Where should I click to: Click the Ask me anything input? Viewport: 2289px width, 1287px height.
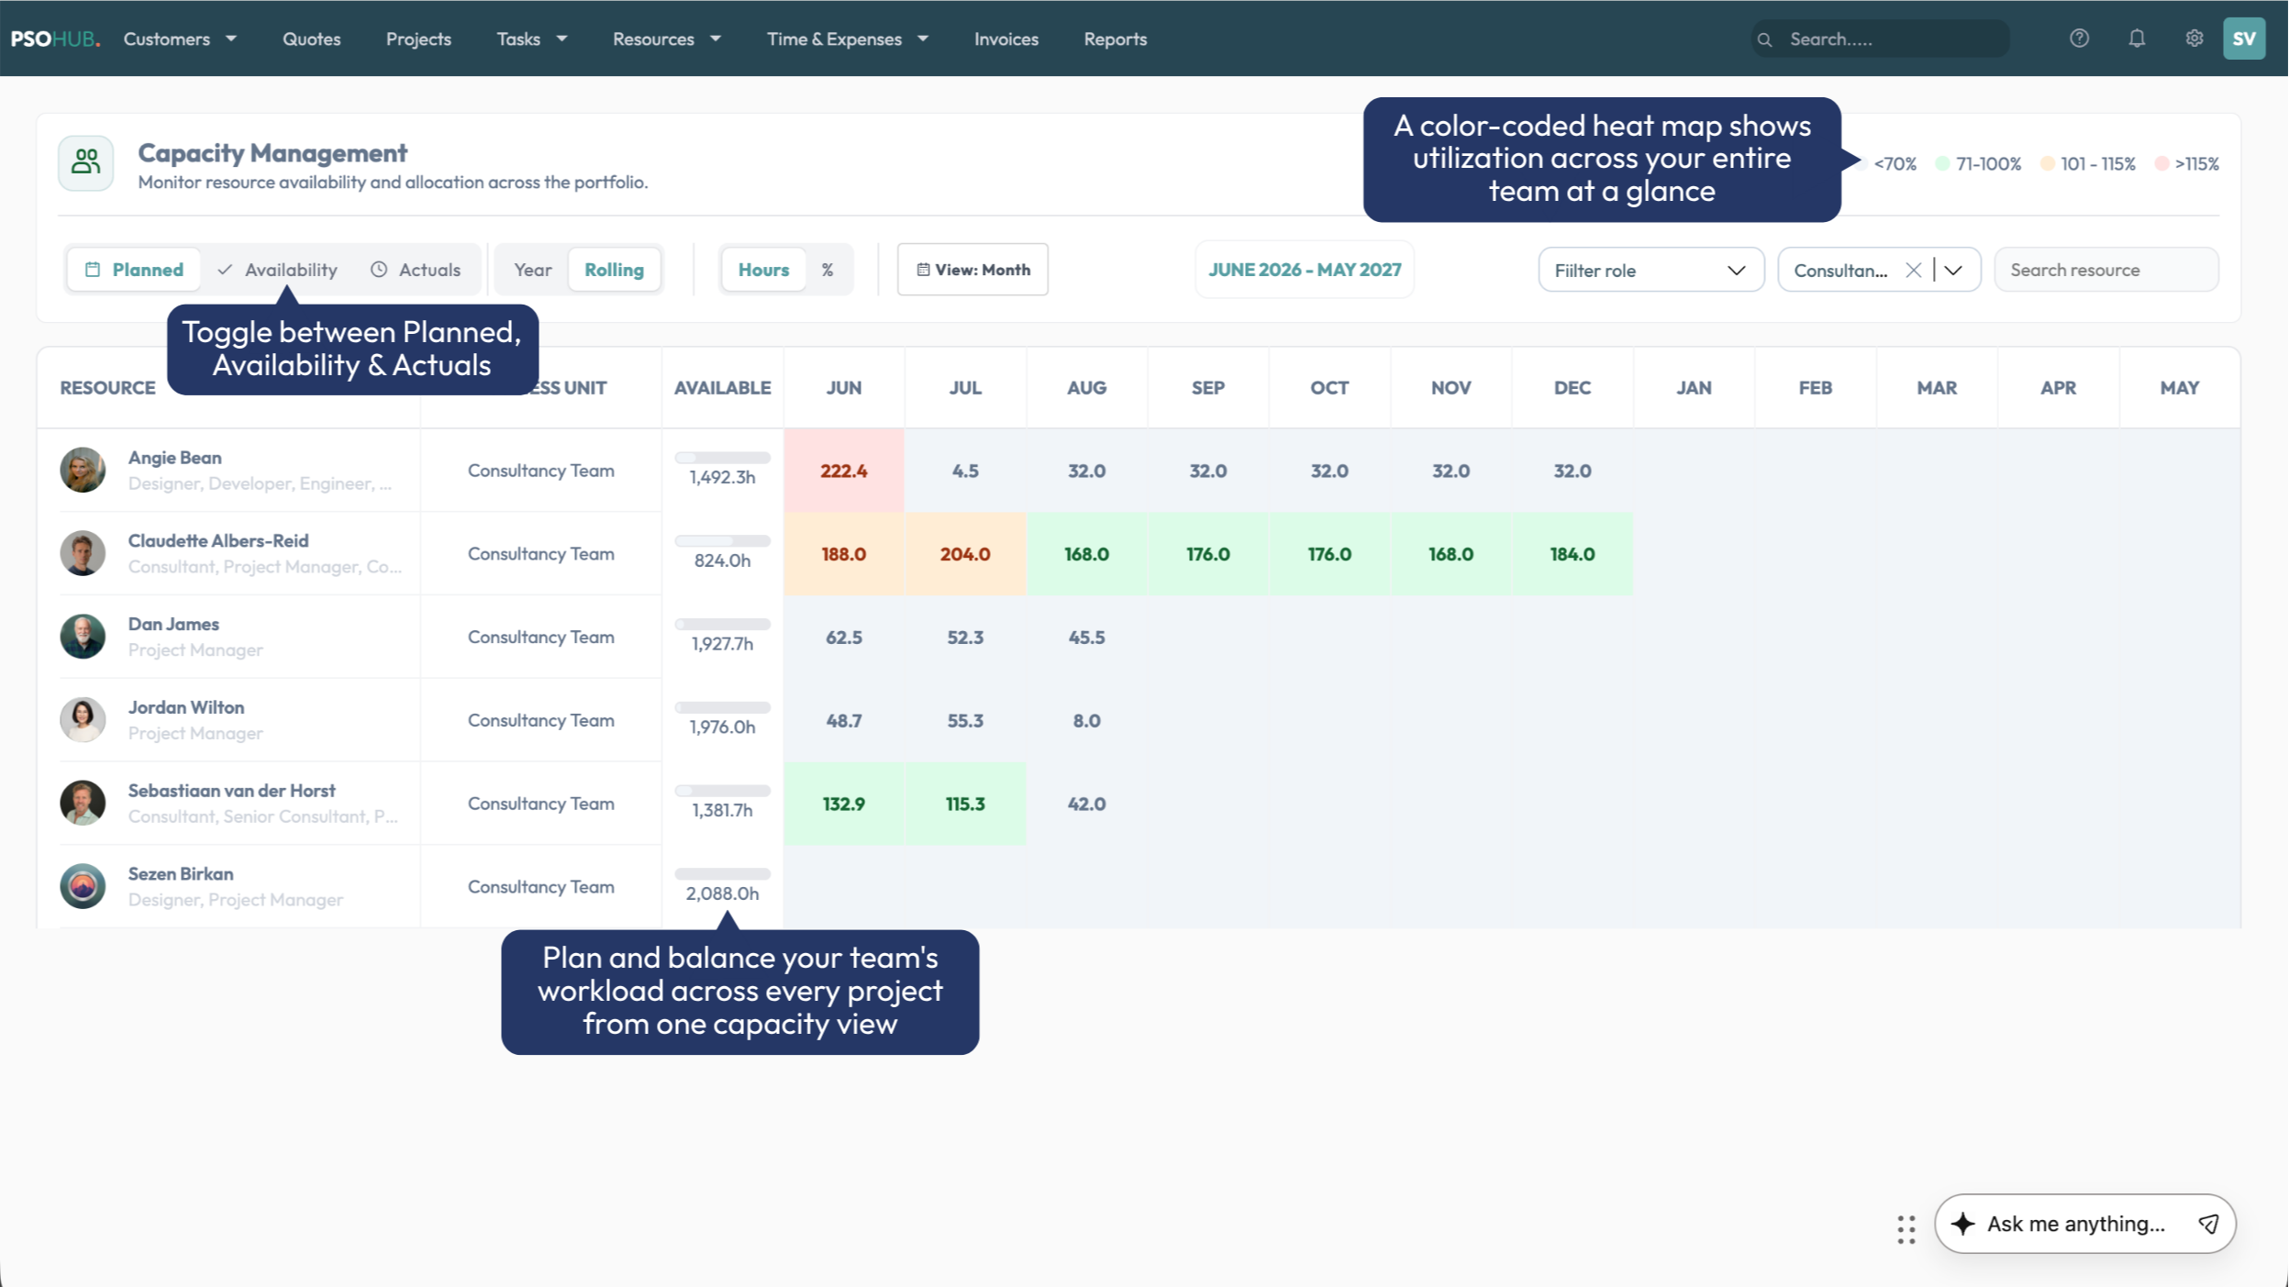click(2075, 1224)
